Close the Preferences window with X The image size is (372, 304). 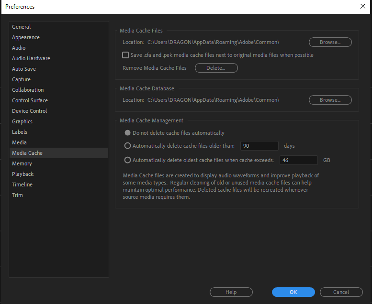point(363,6)
